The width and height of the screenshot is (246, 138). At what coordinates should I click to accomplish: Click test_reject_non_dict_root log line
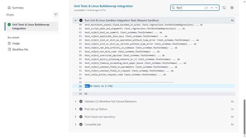coord(122,52)
